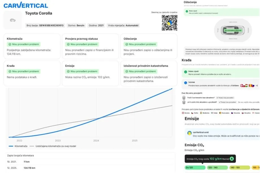Click the CO₂ 102 g/km tooltip
The image size is (260, 173).
(210, 159)
